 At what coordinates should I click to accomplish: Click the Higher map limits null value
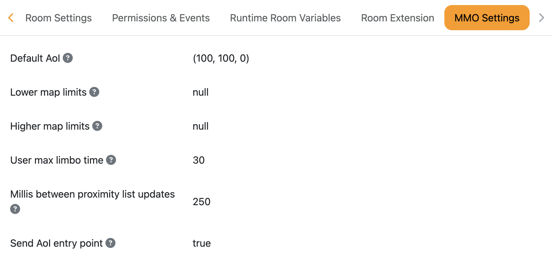200,126
